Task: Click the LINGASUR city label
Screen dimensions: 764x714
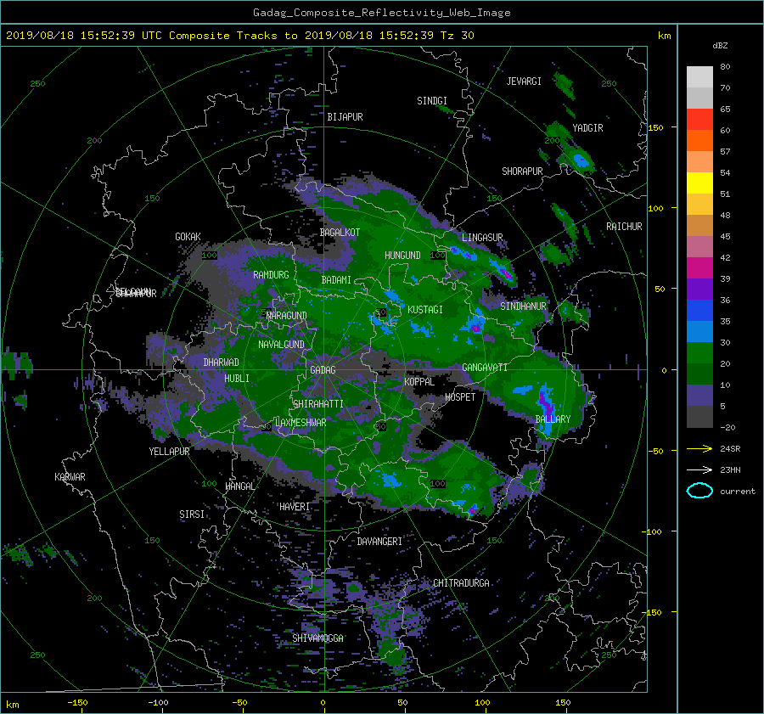Action: pos(482,238)
